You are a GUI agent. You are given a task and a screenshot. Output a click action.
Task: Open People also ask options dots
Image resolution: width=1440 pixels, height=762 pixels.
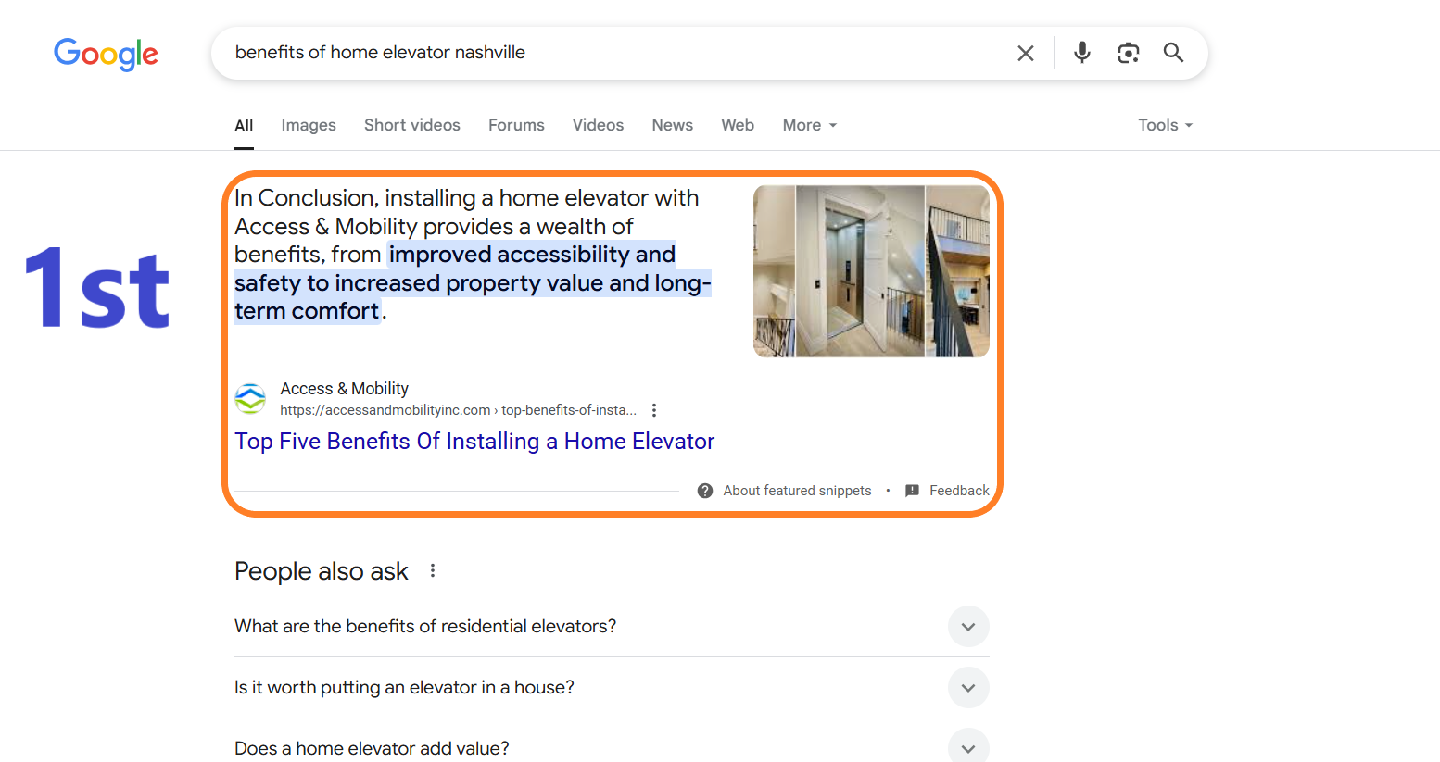[432, 571]
